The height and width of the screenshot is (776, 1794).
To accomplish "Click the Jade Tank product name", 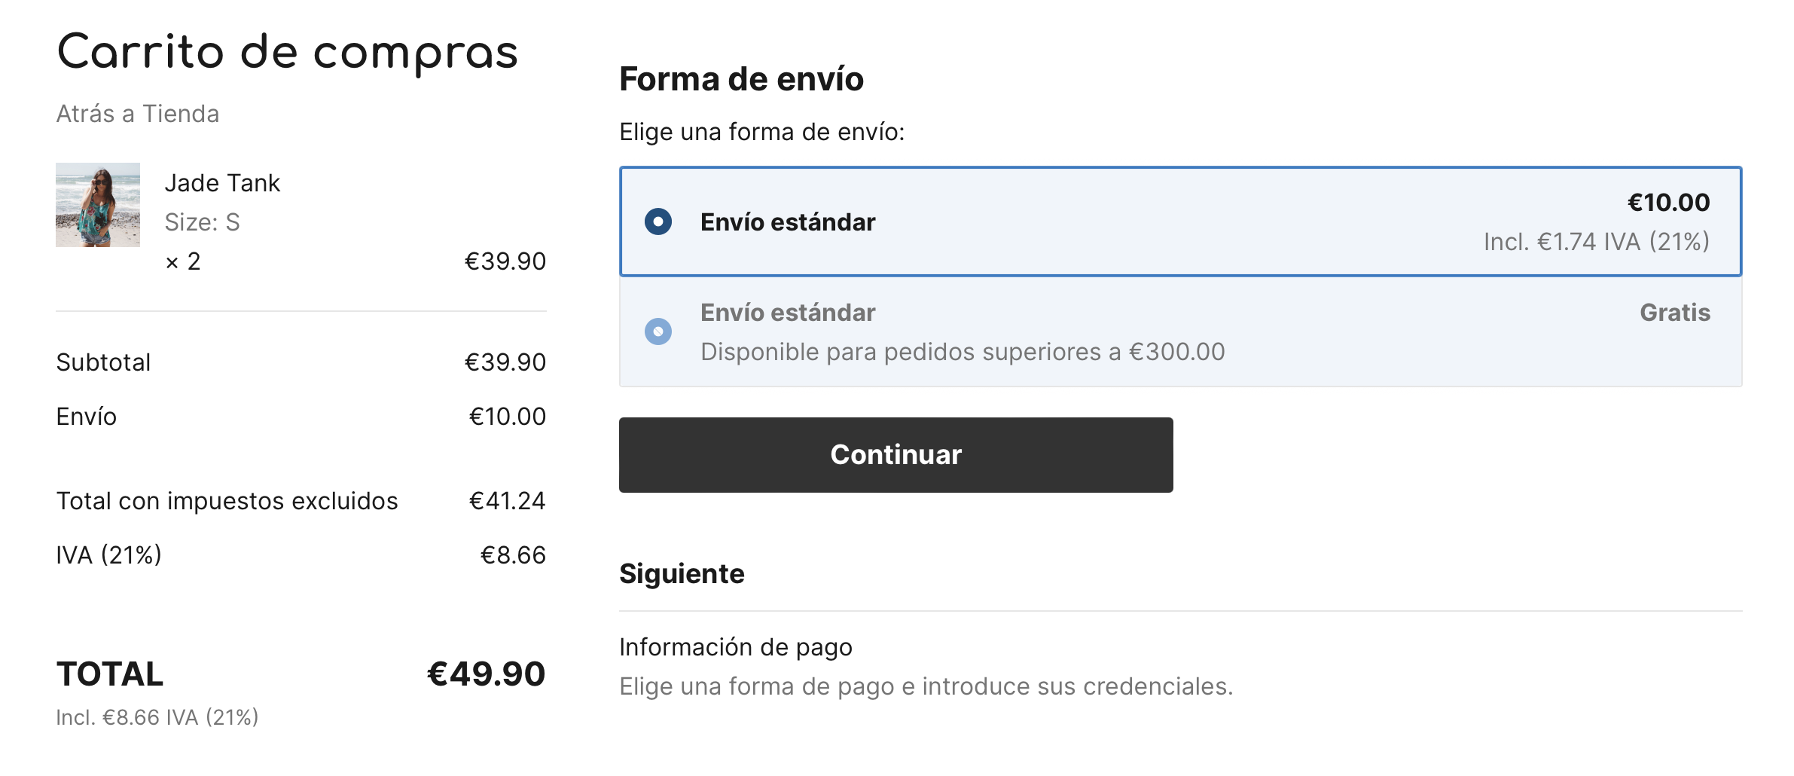I will [222, 183].
